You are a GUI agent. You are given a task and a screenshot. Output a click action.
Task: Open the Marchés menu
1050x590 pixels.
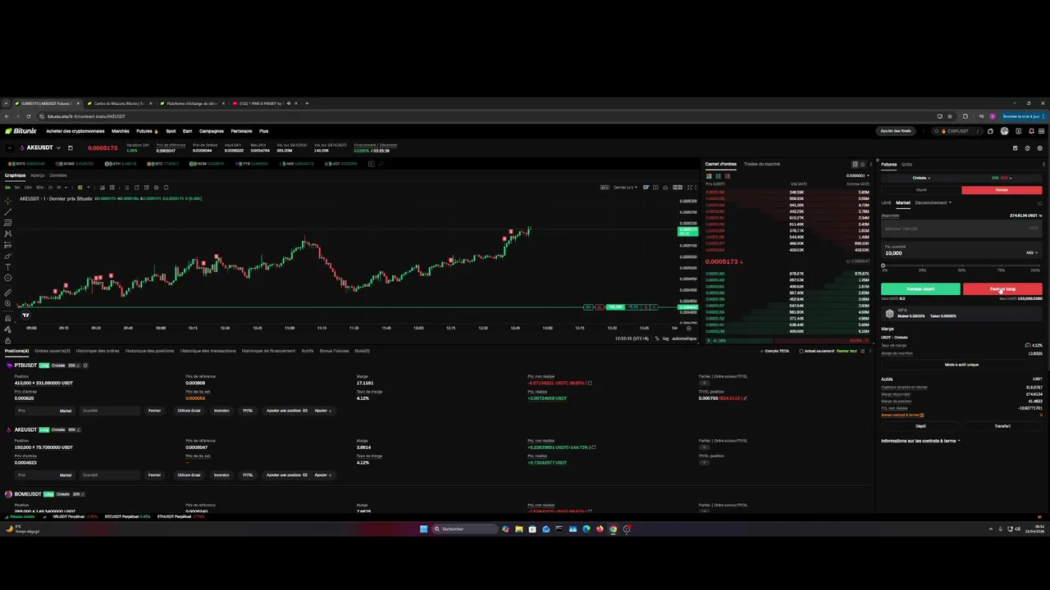click(x=121, y=131)
